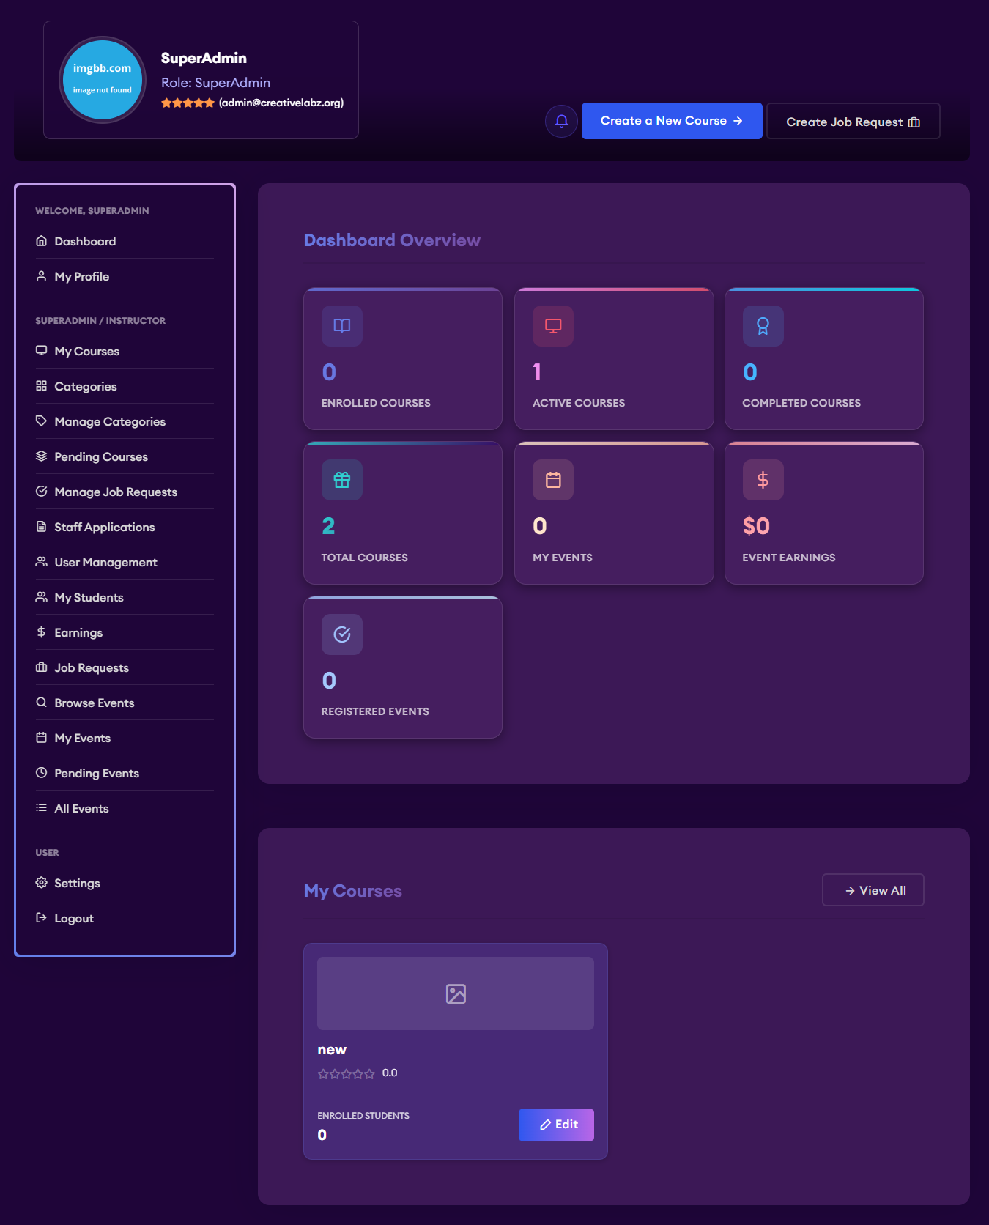
Task: Click the Create Job Request button
Action: (853, 122)
